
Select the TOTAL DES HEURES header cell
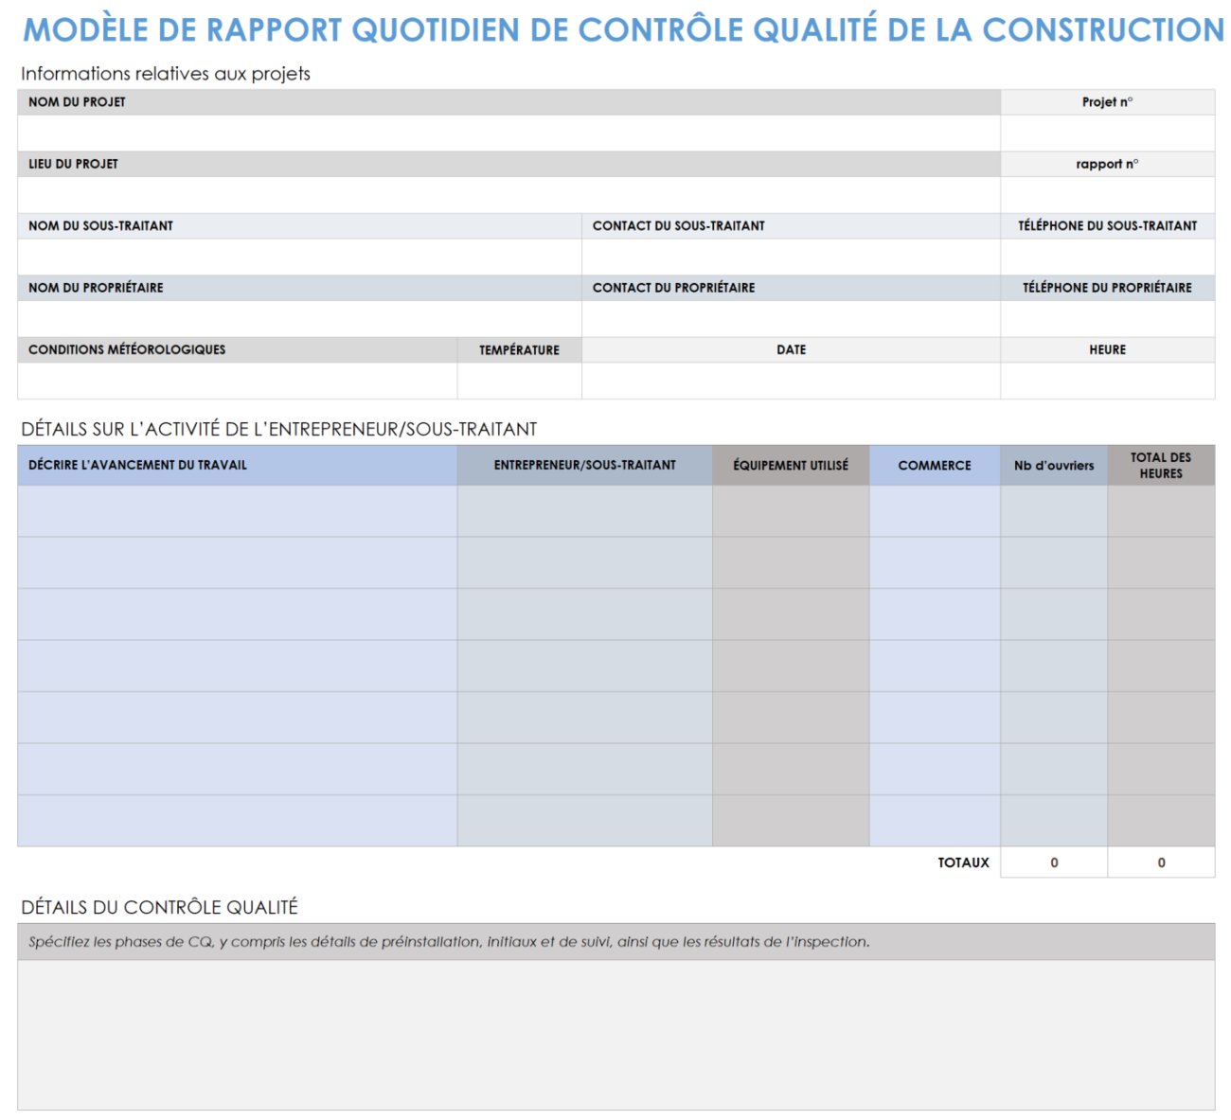[1161, 465]
